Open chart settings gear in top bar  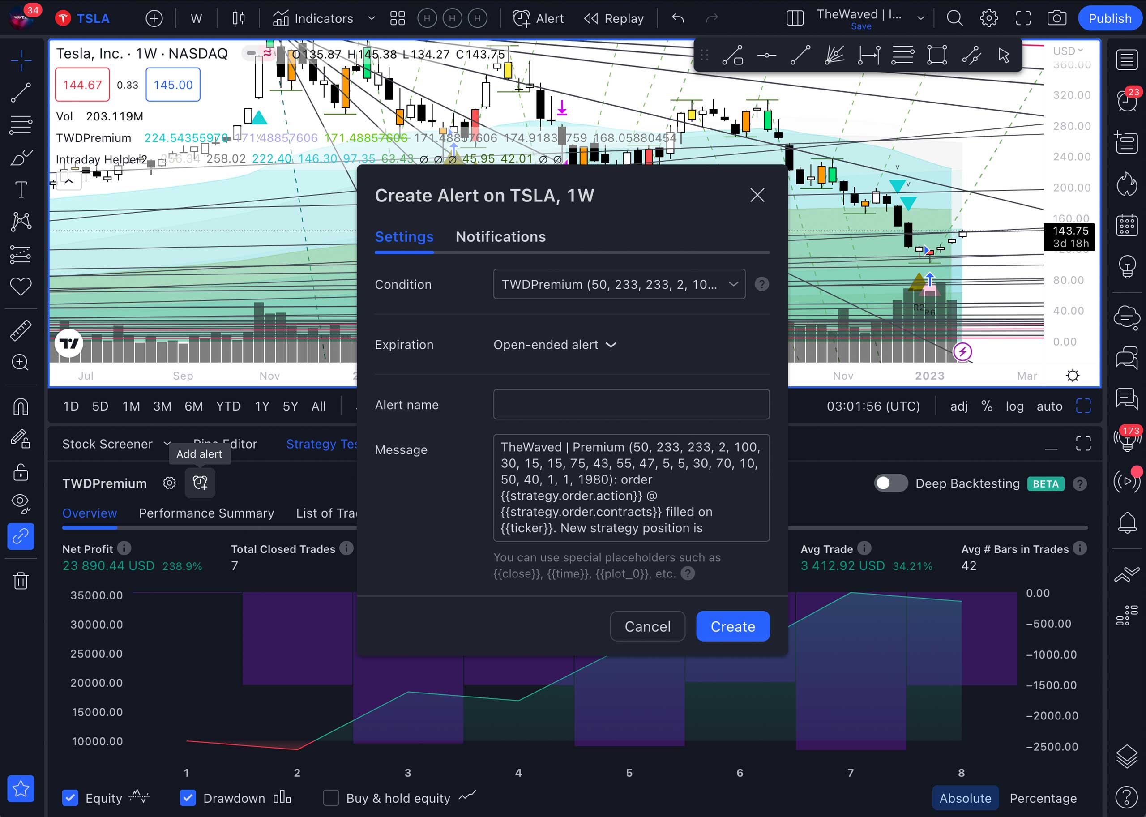coord(989,19)
